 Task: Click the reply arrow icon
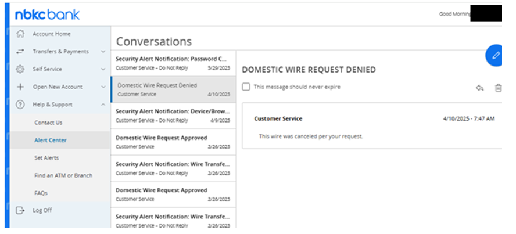pos(479,88)
